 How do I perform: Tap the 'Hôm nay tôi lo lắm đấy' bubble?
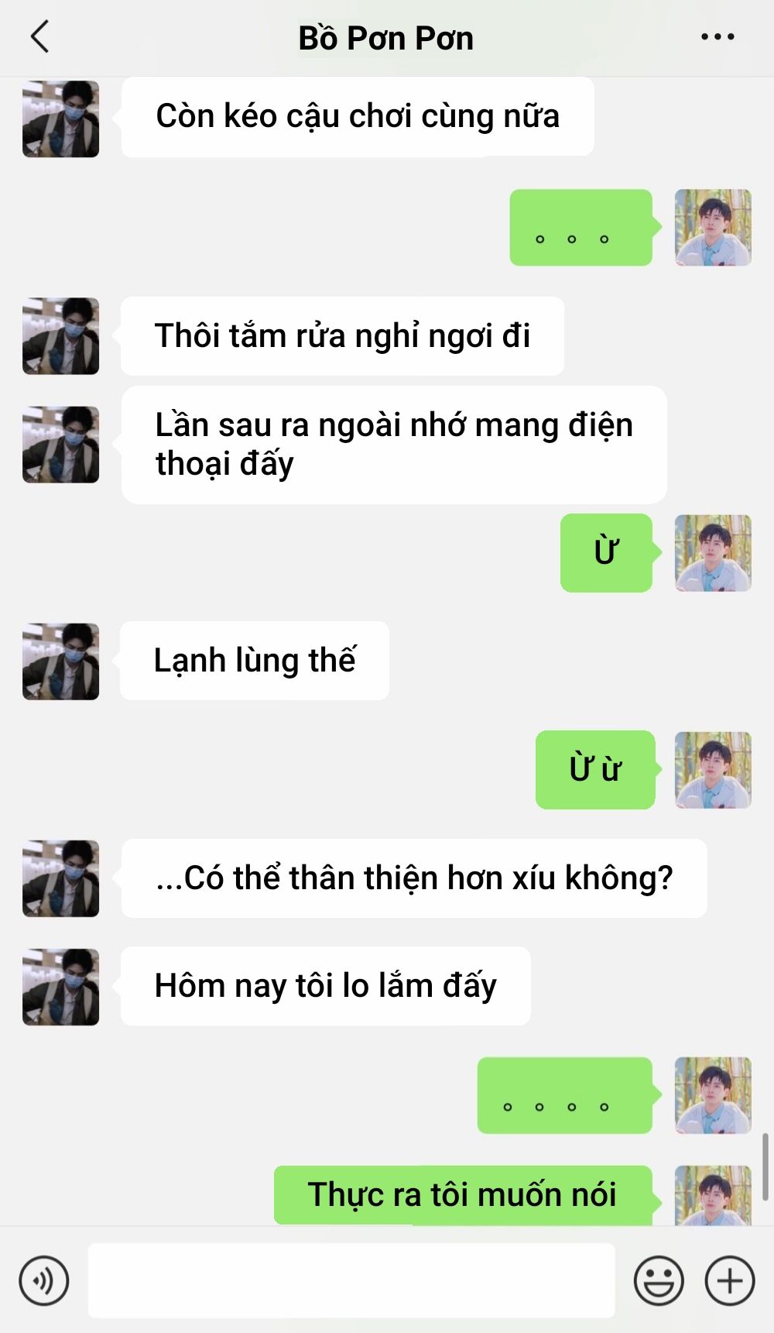326,986
